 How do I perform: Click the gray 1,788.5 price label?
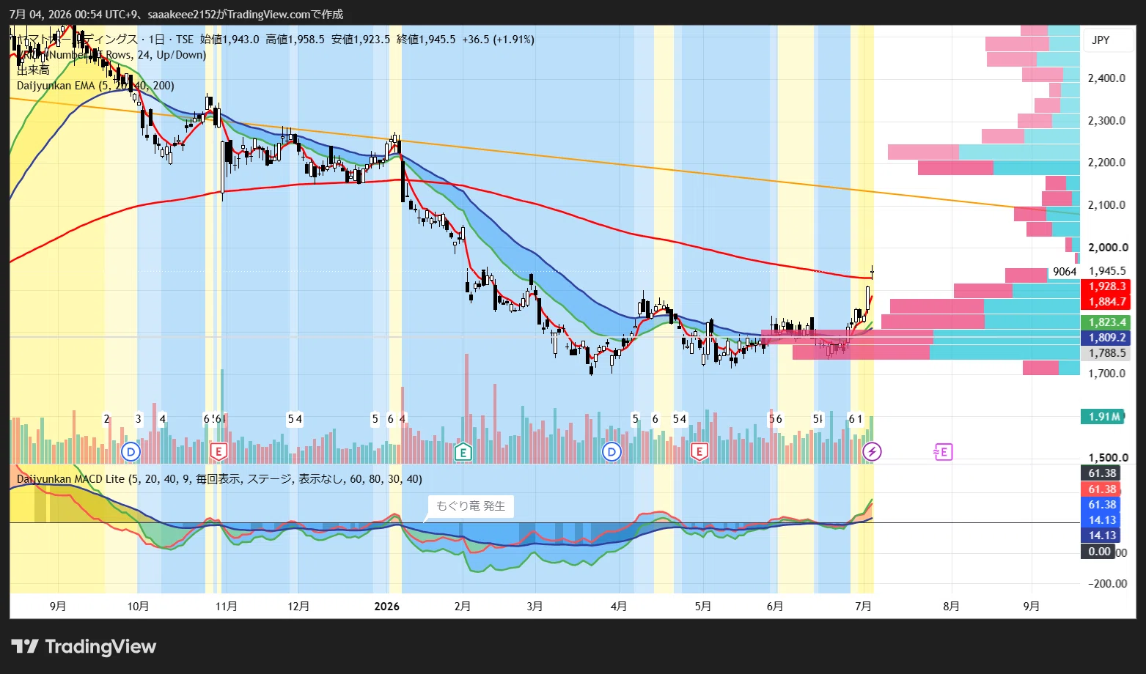(x=1106, y=353)
